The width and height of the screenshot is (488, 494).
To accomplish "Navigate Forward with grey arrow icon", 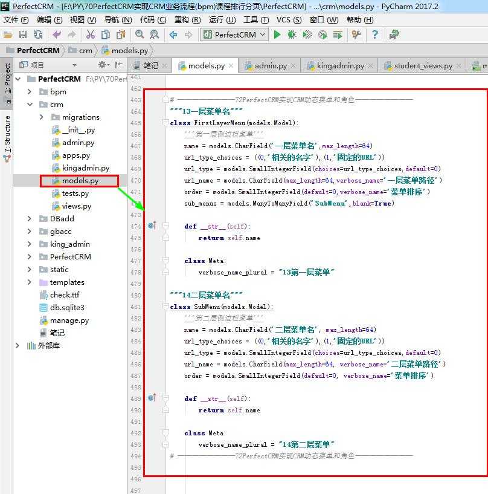I will pos(188,34).
